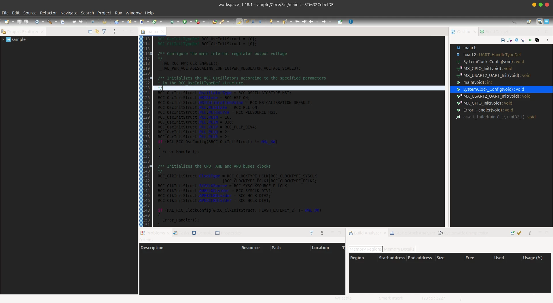Click the Save icon in toolbar

[19, 22]
